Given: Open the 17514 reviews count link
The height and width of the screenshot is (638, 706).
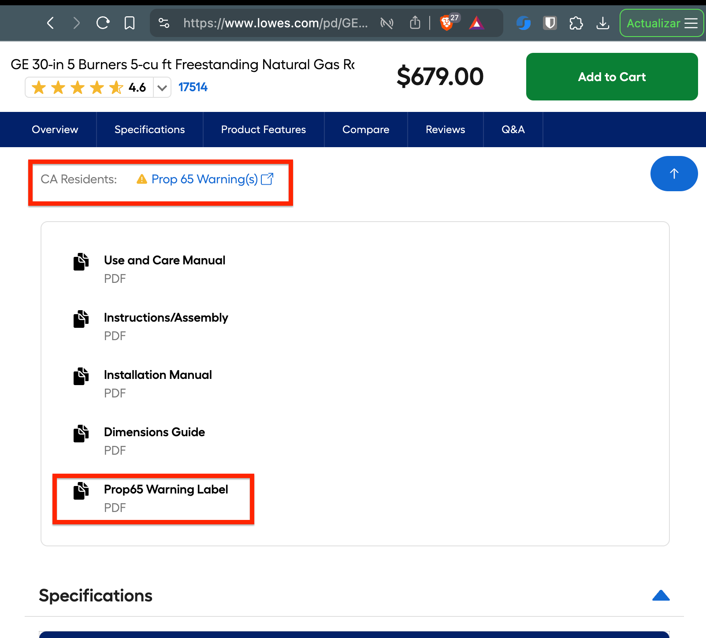Looking at the screenshot, I should click(193, 87).
